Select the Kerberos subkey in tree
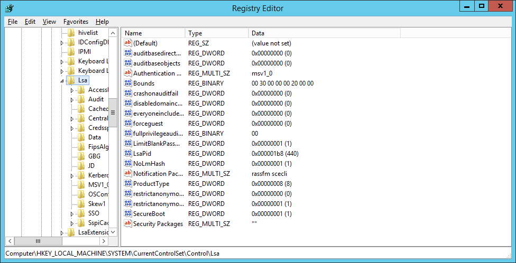This screenshot has width=516, height=263. [98, 175]
